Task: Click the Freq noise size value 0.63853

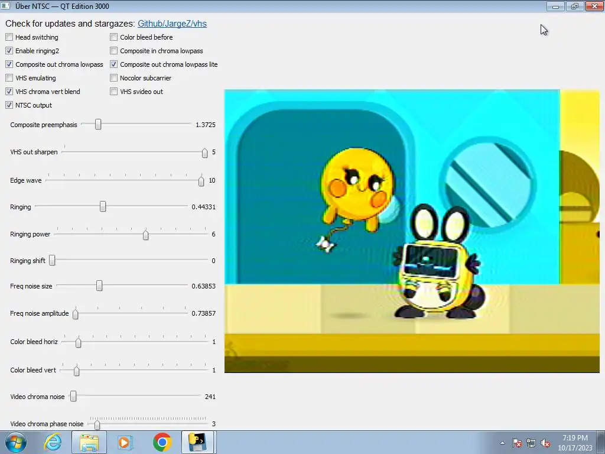Action: [x=204, y=286]
